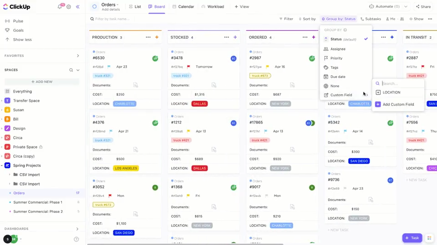Open apps grid icon beside Task button
Image resolution: width=437 pixels, height=245 pixels.
[x=429, y=238]
